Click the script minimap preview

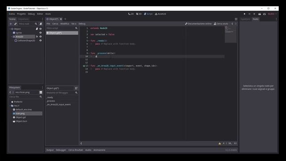pos(231,34)
